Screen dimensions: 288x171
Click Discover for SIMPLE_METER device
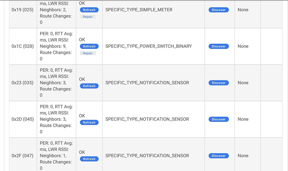click(219, 10)
